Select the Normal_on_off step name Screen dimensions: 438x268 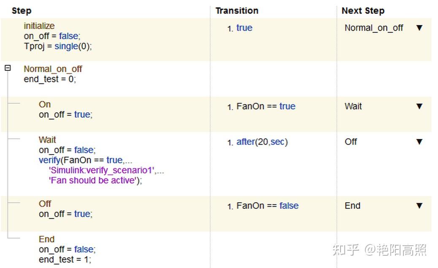tap(53, 69)
